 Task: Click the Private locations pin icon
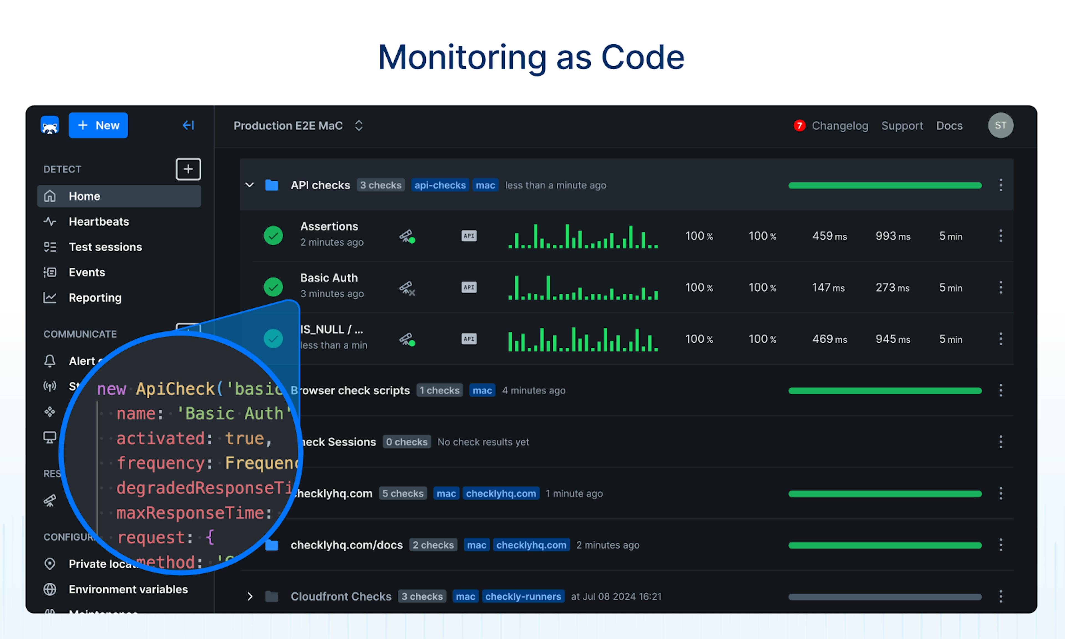tap(50, 564)
